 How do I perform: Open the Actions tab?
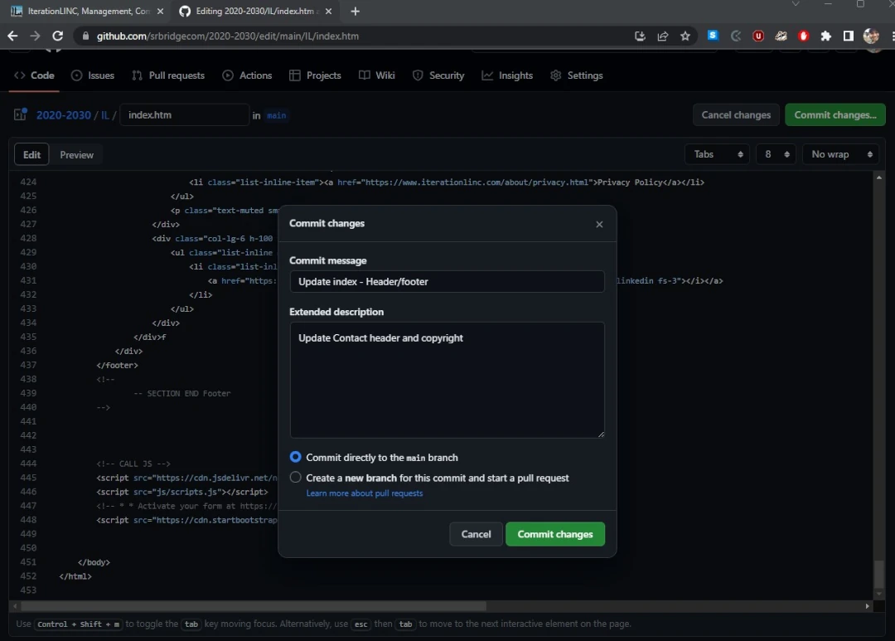247,75
